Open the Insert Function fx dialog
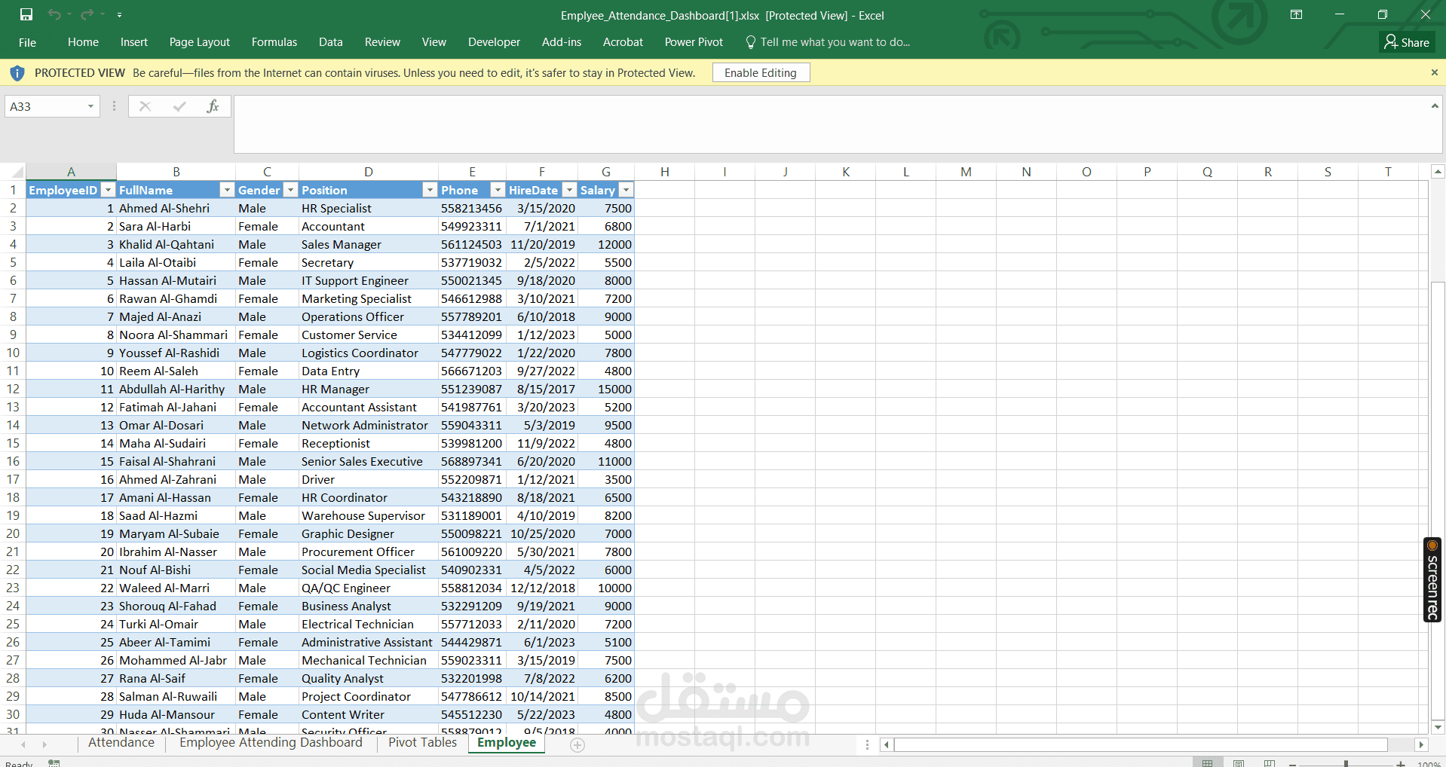The width and height of the screenshot is (1446, 767). [213, 106]
